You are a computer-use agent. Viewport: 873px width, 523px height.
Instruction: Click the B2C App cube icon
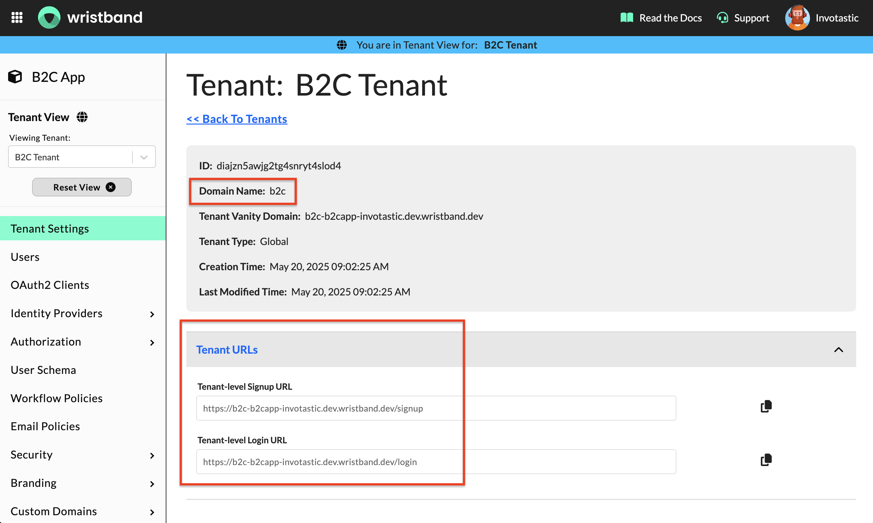click(15, 77)
